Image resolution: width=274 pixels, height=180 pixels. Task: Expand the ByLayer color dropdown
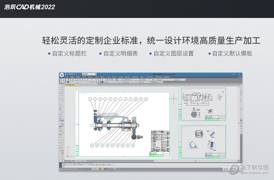point(108,82)
